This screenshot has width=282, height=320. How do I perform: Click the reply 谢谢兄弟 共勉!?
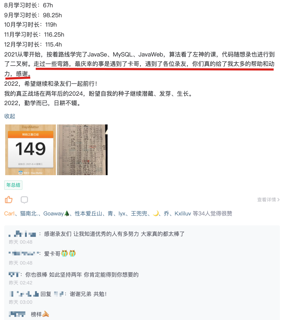[x=88, y=294]
